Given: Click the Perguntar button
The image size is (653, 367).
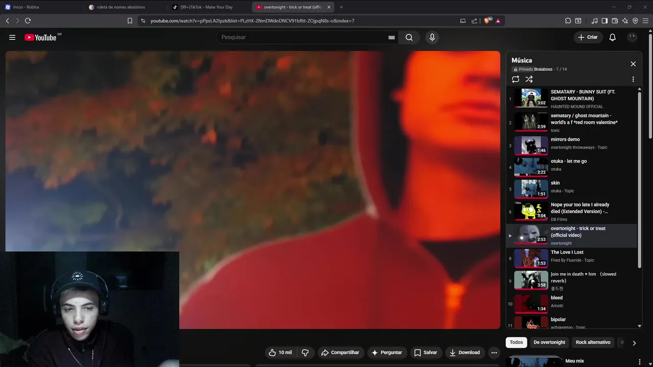Looking at the screenshot, I should coord(387,352).
